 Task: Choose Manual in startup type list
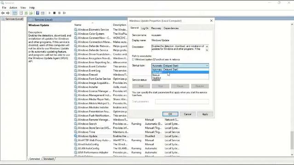click(x=180, y=75)
